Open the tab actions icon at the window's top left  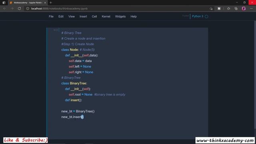pos(4,3)
